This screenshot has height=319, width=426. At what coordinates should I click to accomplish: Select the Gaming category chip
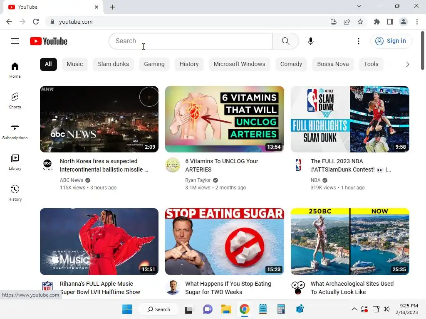154,64
